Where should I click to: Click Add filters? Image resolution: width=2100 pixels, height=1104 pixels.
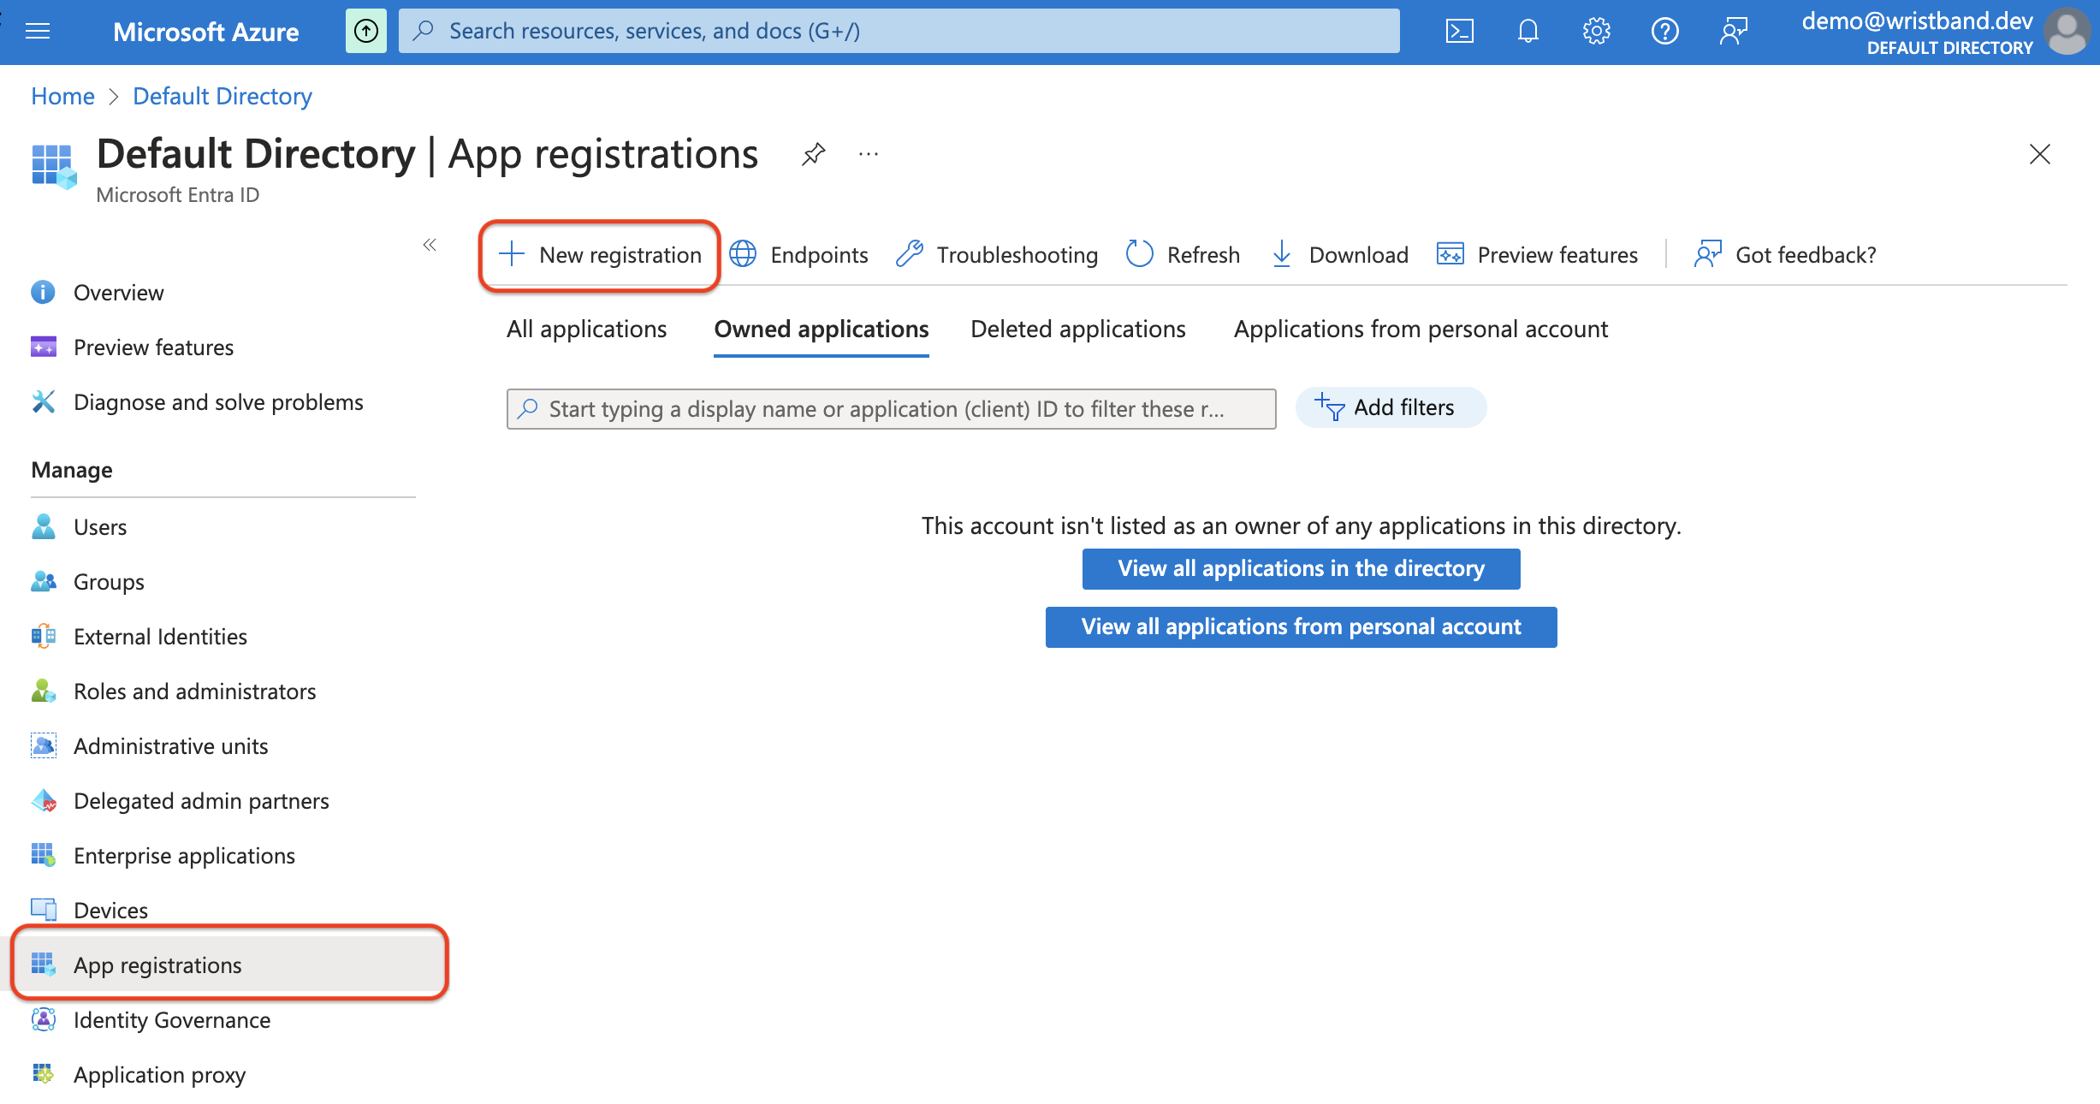click(x=1391, y=407)
